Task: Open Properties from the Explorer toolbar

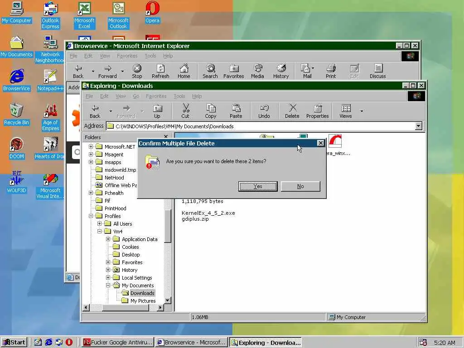Action: 317,111
